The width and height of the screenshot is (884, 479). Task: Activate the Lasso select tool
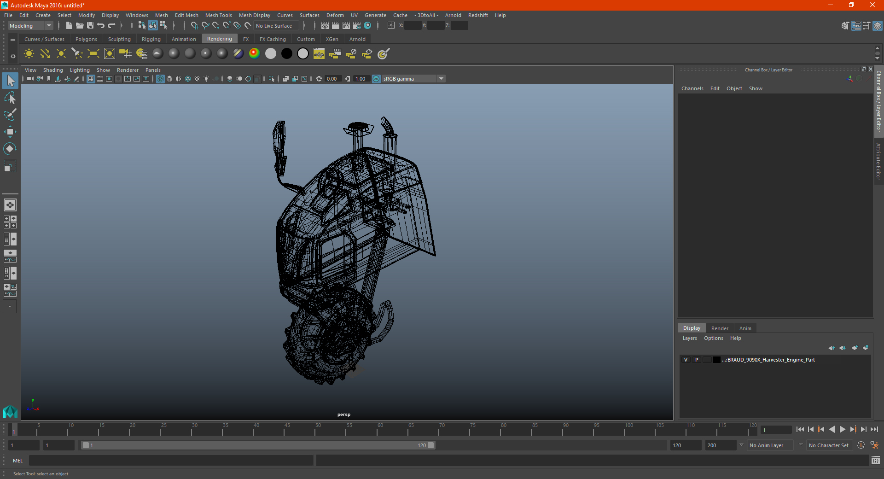10,98
